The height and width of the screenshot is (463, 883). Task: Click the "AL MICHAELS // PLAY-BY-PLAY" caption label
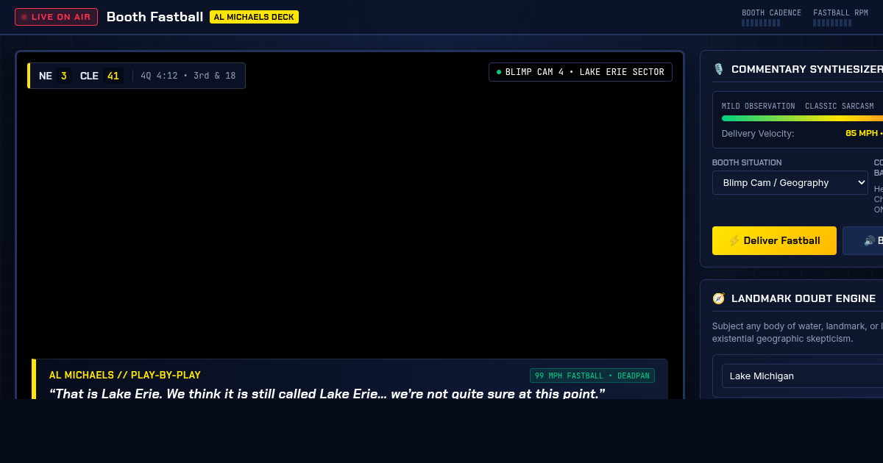[125, 375]
